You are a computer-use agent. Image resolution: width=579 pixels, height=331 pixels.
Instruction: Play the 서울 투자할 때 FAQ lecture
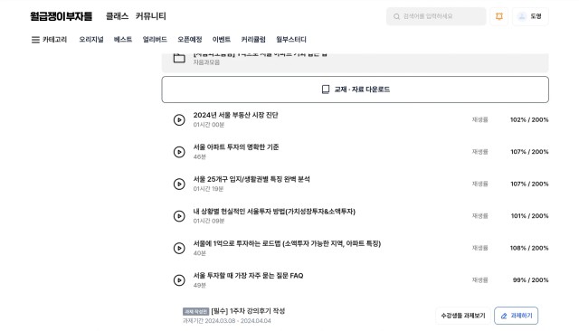179,280
